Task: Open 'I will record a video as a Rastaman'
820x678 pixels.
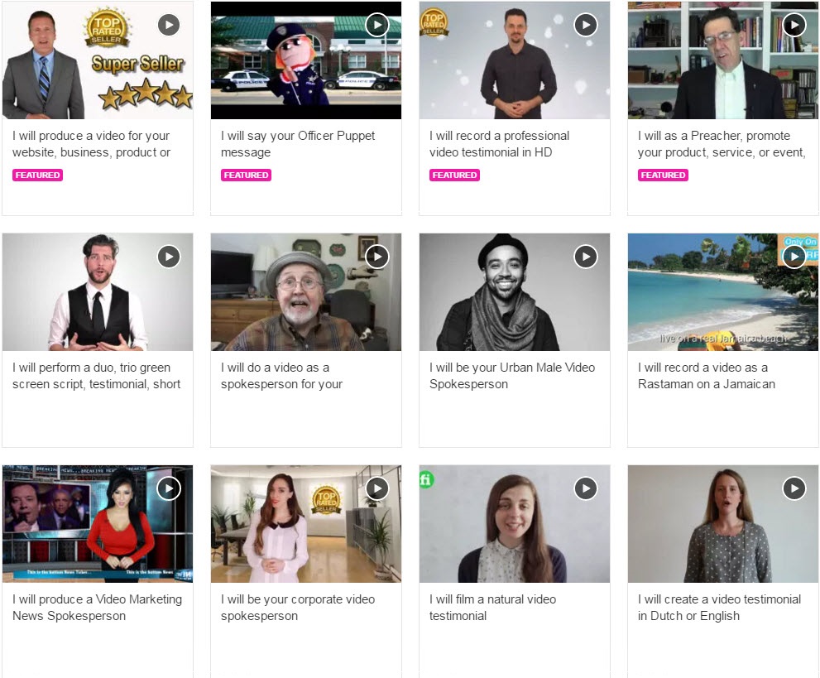Action: point(706,376)
